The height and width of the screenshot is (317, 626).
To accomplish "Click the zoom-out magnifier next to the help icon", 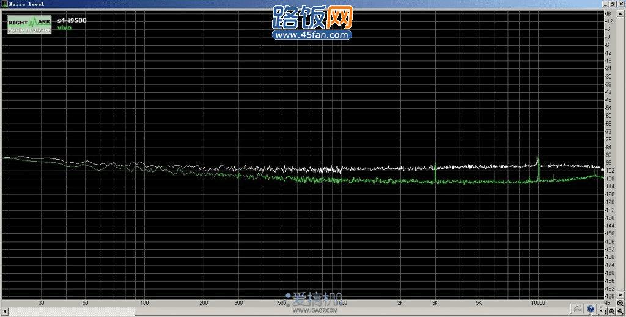I will tap(611, 311).
